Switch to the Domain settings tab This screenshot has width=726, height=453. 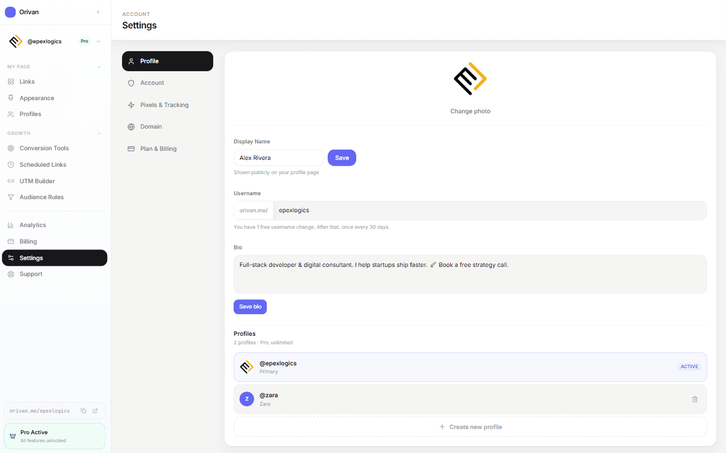point(168,127)
